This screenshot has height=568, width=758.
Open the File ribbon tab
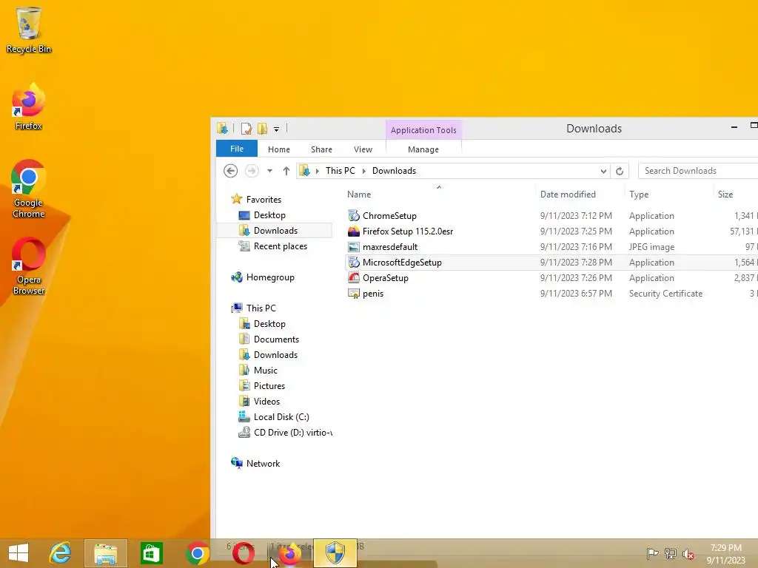237,149
